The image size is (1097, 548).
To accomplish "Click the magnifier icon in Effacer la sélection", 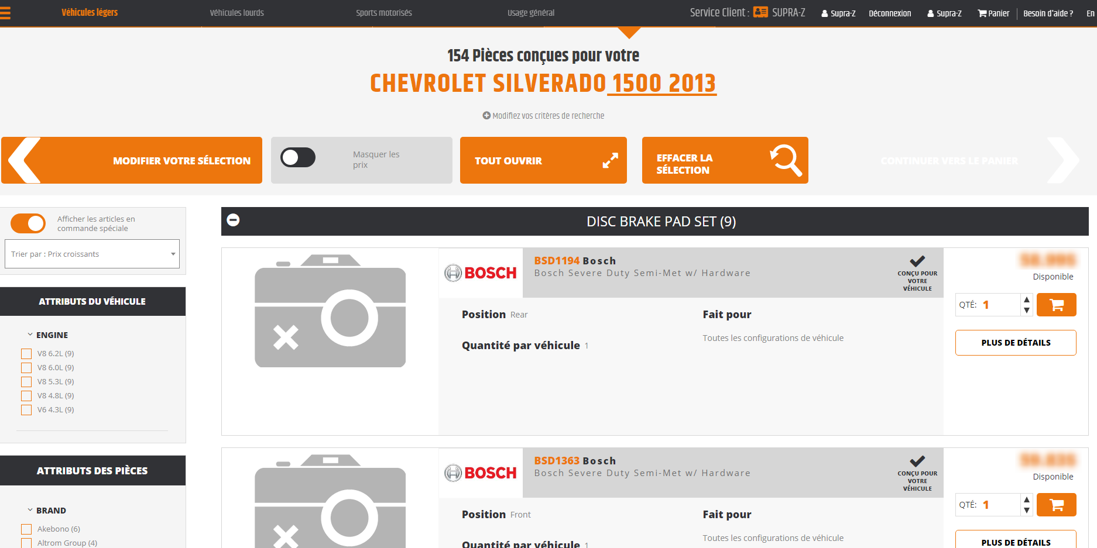I will 786,160.
